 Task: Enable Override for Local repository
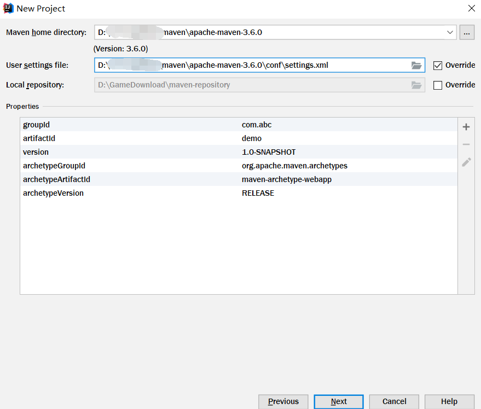(438, 85)
